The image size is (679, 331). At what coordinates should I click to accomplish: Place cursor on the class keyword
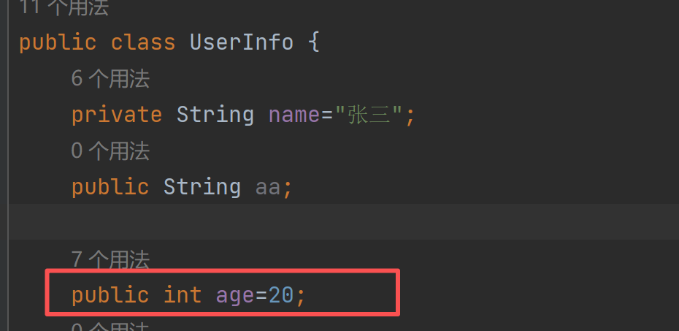(x=143, y=42)
